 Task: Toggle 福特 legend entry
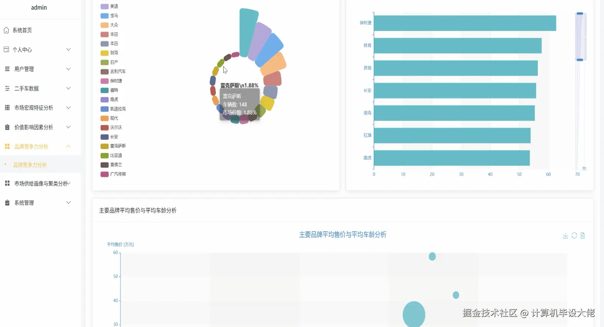(x=109, y=90)
